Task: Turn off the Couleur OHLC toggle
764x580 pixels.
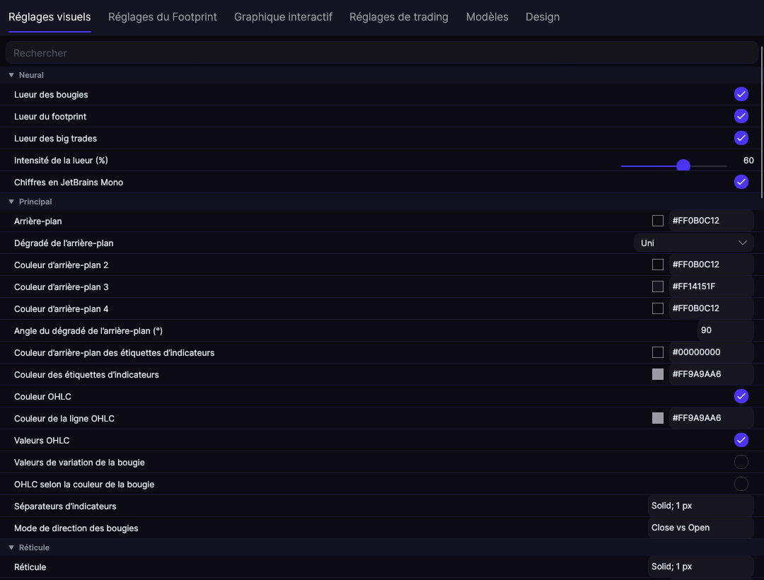Action: 741,396
